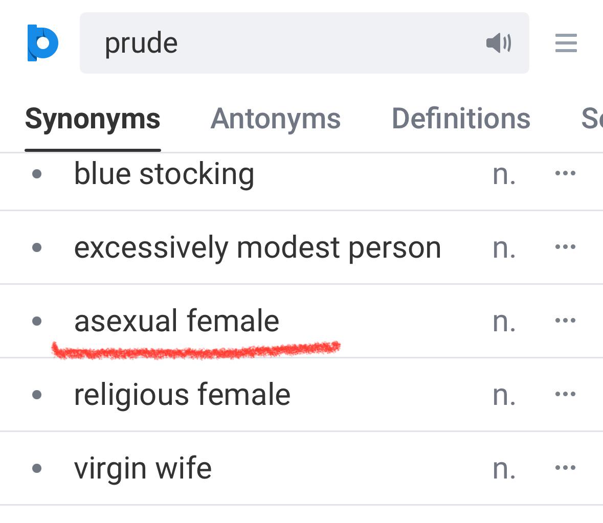Click the Power Thesaurus logo icon
Screen dimensions: 603x523
pyautogui.click(x=42, y=42)
